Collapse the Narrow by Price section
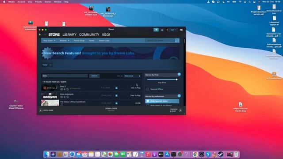Image resolution: width=283 pixels, height=159 pixels. pyautogui.click(x=179, y=74)
